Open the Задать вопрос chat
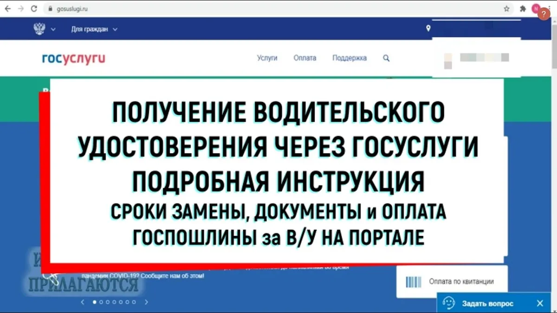The width and height of the screenshot is (557, 313). pos(487,304)
